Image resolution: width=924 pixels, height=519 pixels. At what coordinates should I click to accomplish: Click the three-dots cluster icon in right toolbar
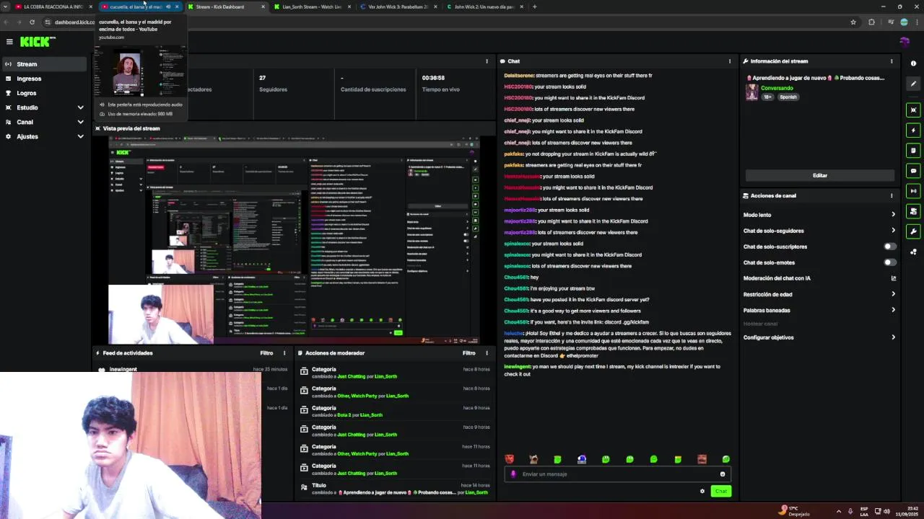(x=913, y=252)
